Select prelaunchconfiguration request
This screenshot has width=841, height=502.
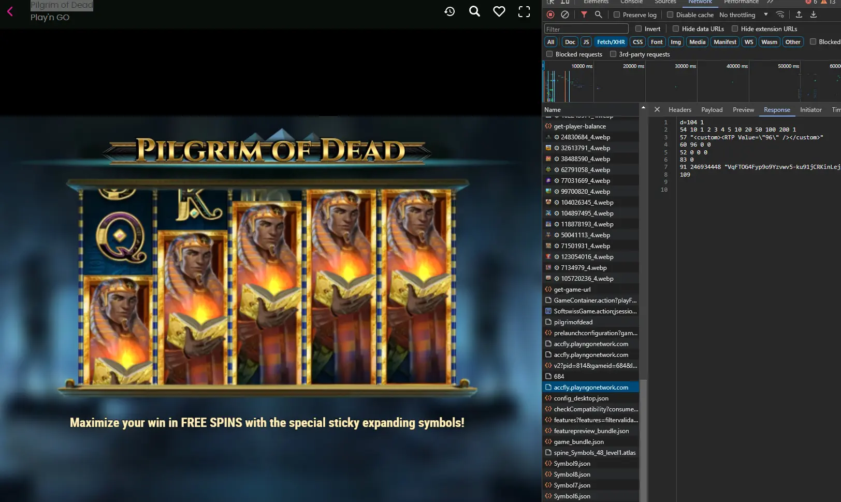coord(590,333)
